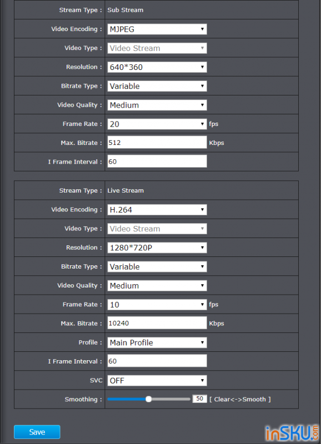Click the Smoothing value box showing 50
The width and height of the screenshot is (321, 444).
pos(199,398)
